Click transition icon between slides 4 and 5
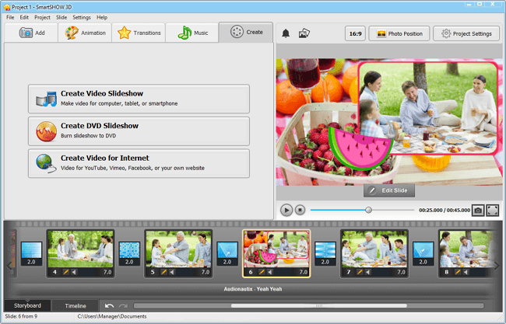506x324 pixels. click(x=129, y=253)
